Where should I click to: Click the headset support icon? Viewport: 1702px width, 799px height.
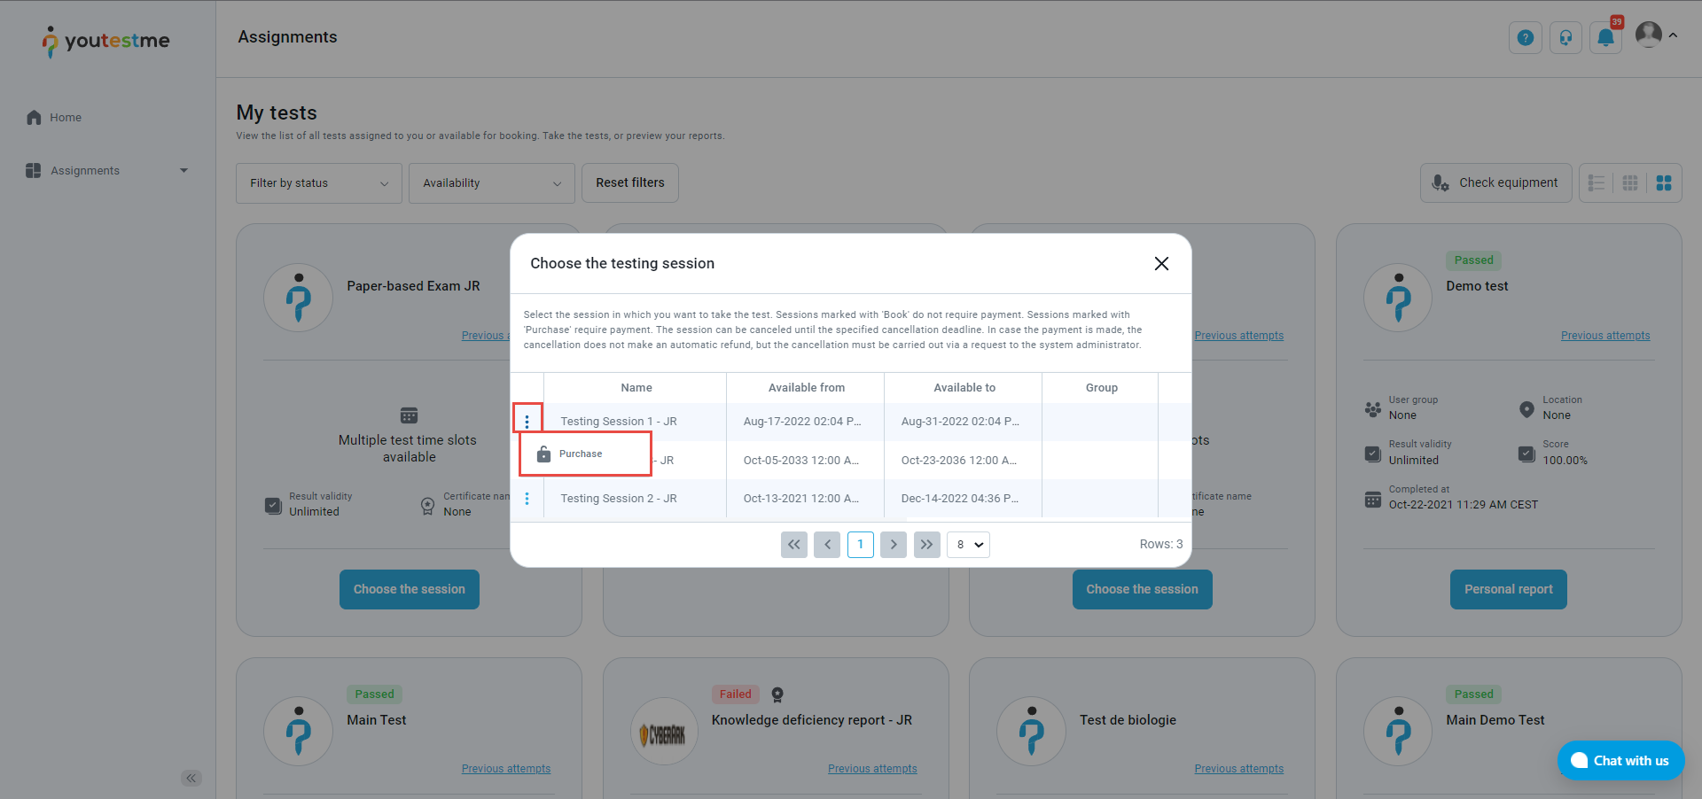1565,38
